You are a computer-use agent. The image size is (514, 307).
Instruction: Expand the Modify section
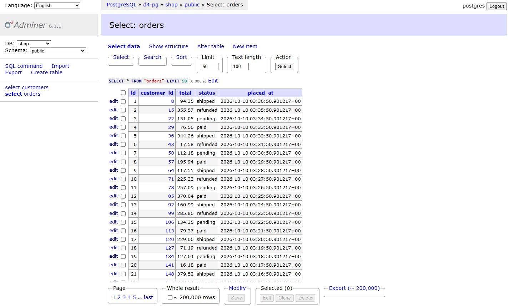tap(237, 288)
